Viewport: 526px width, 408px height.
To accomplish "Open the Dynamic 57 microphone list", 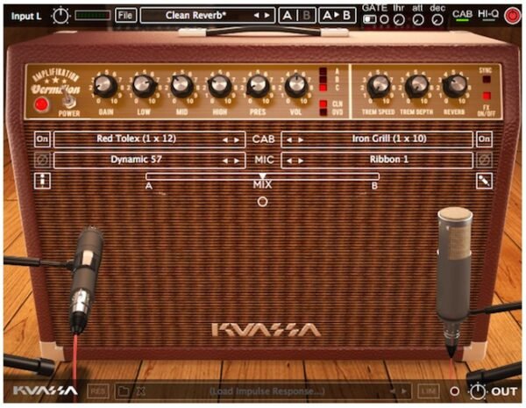I will [149, 161].
